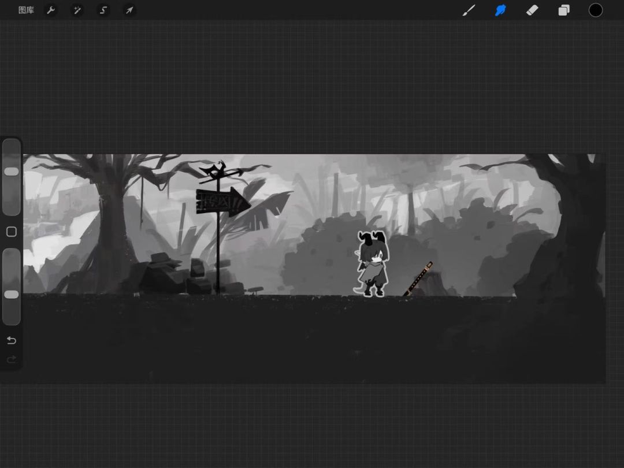Screen dimensions: 624x468
Task: Open the black color swatch picker
Action: click(595, 10)
